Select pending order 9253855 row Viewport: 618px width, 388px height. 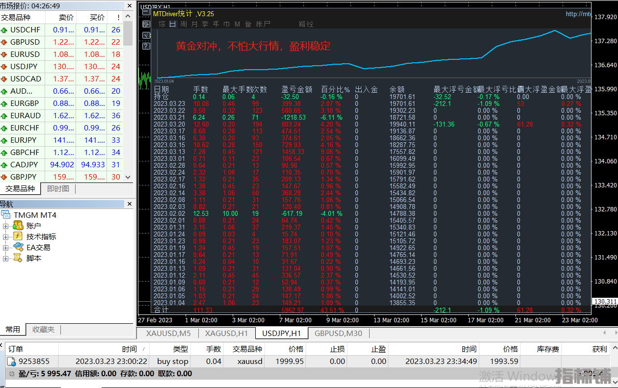tap(309, 362)
